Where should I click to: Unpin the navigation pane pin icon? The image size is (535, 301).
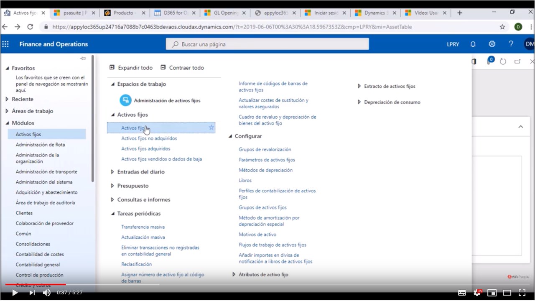pos(83,58)
